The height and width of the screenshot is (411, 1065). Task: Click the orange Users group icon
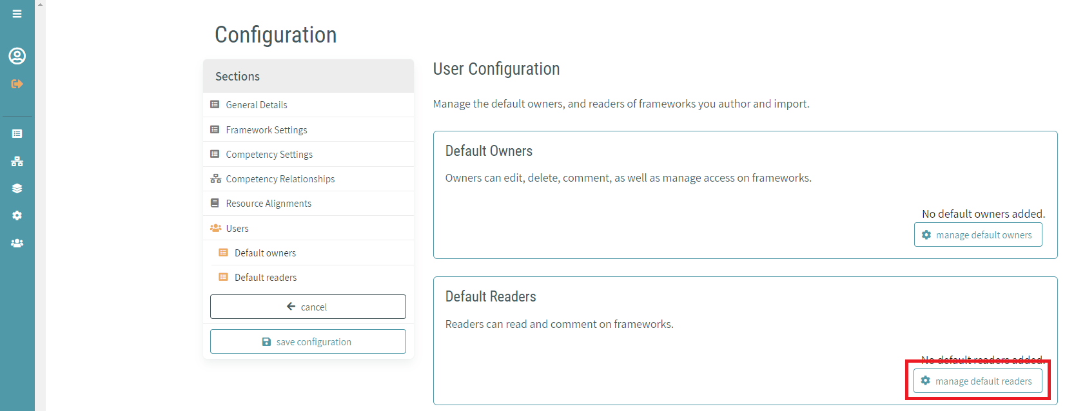(215, 228)
